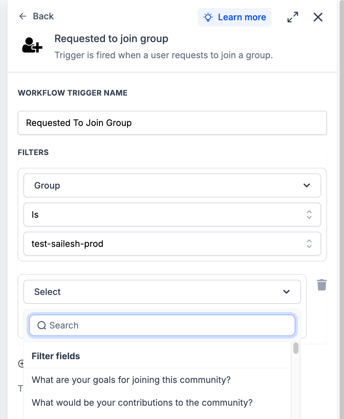
Task: Delete the second filter with the trash icon
Action: (x=322, y=285)
